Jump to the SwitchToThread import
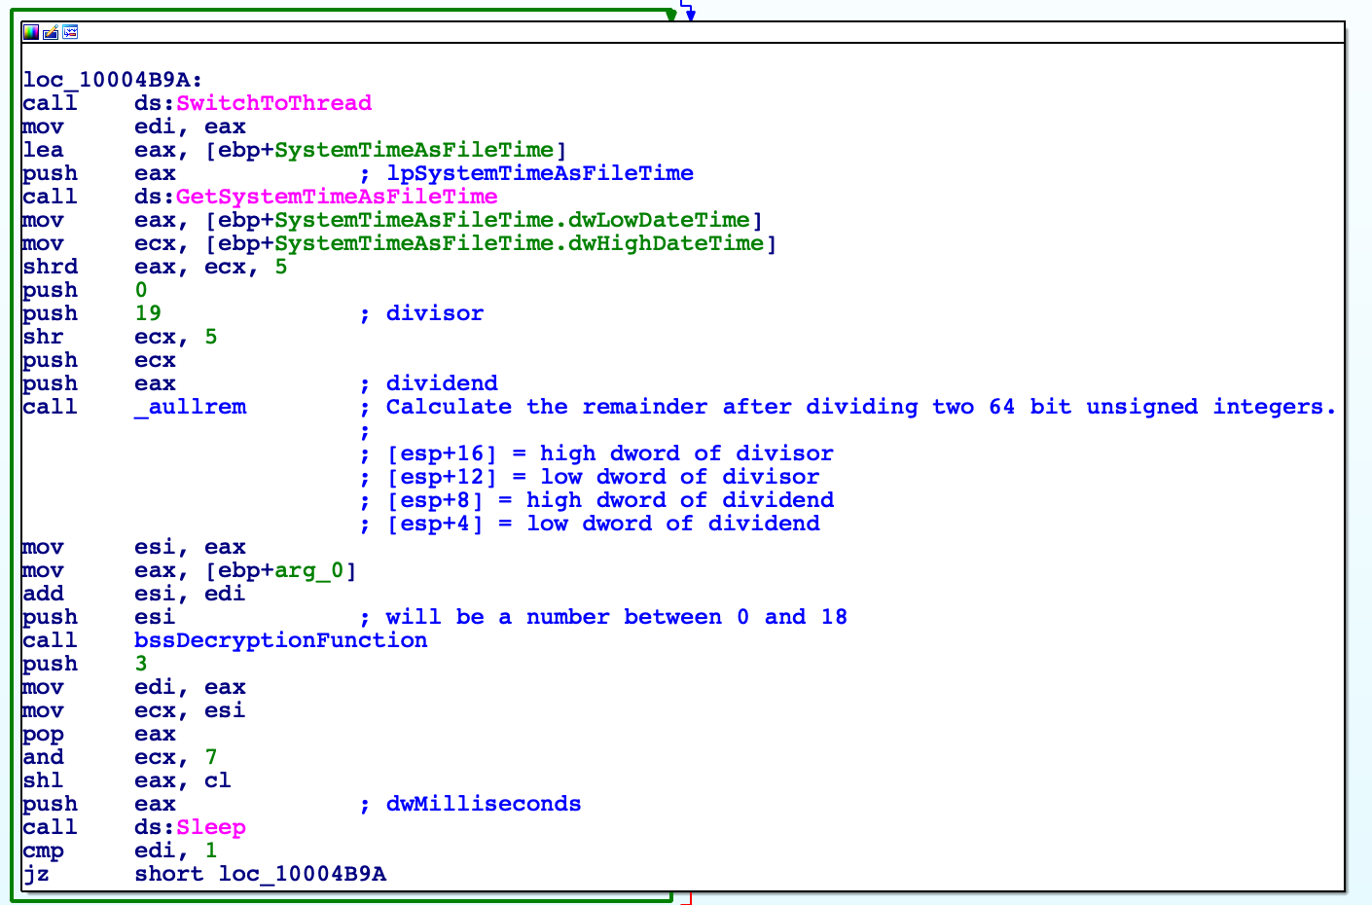The image size is (1372, 905). (x=272, y=102)
